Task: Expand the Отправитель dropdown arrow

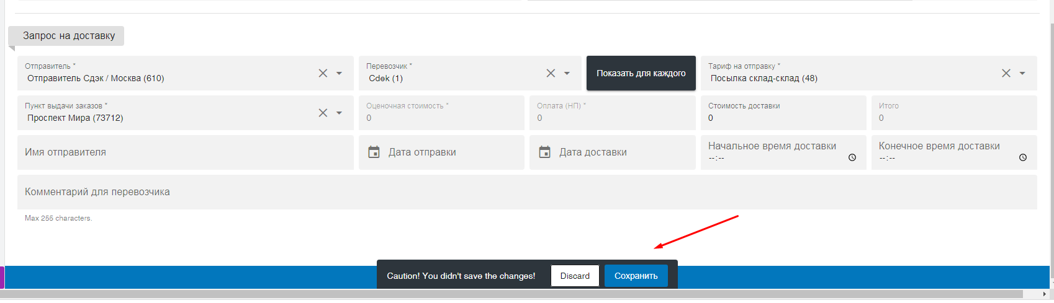Action: point(339,73)
